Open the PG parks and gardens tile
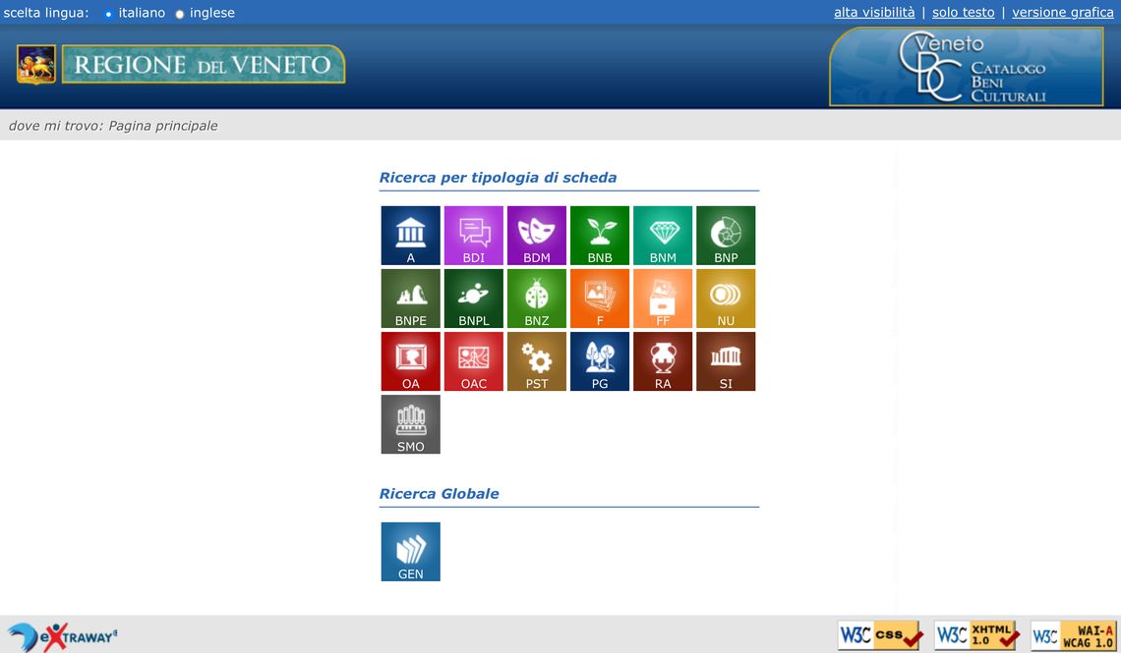The height and width of the screenshot is (653, 1121). [x=599, y=361]
